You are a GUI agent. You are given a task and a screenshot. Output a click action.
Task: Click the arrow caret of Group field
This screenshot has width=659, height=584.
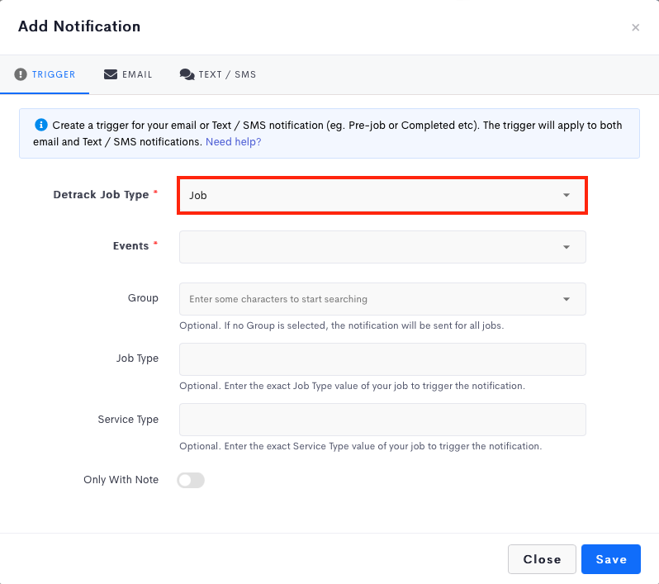(x=567, y=299)
